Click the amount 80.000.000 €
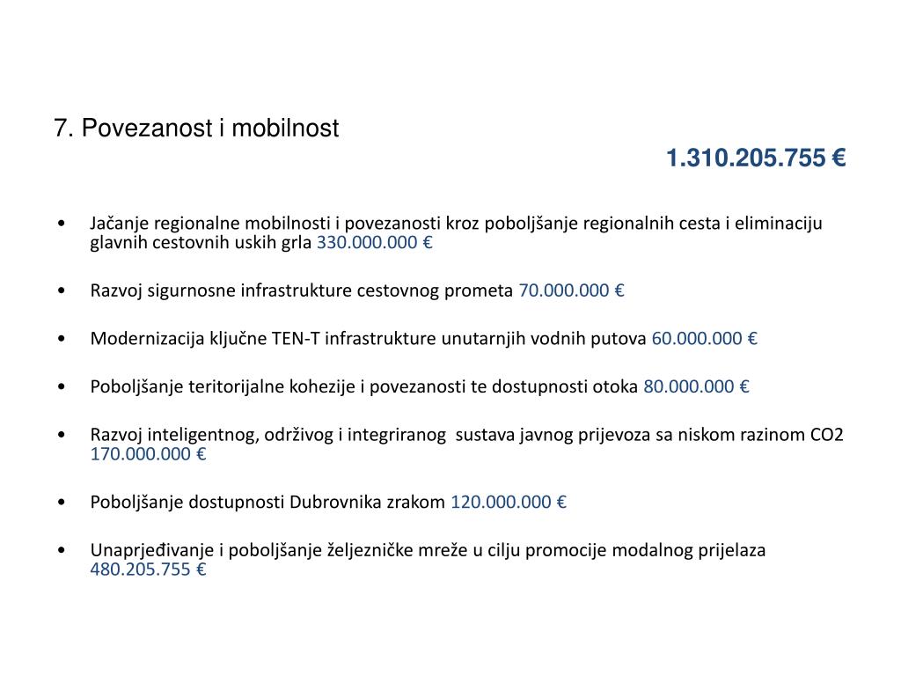 click(696, 386)
